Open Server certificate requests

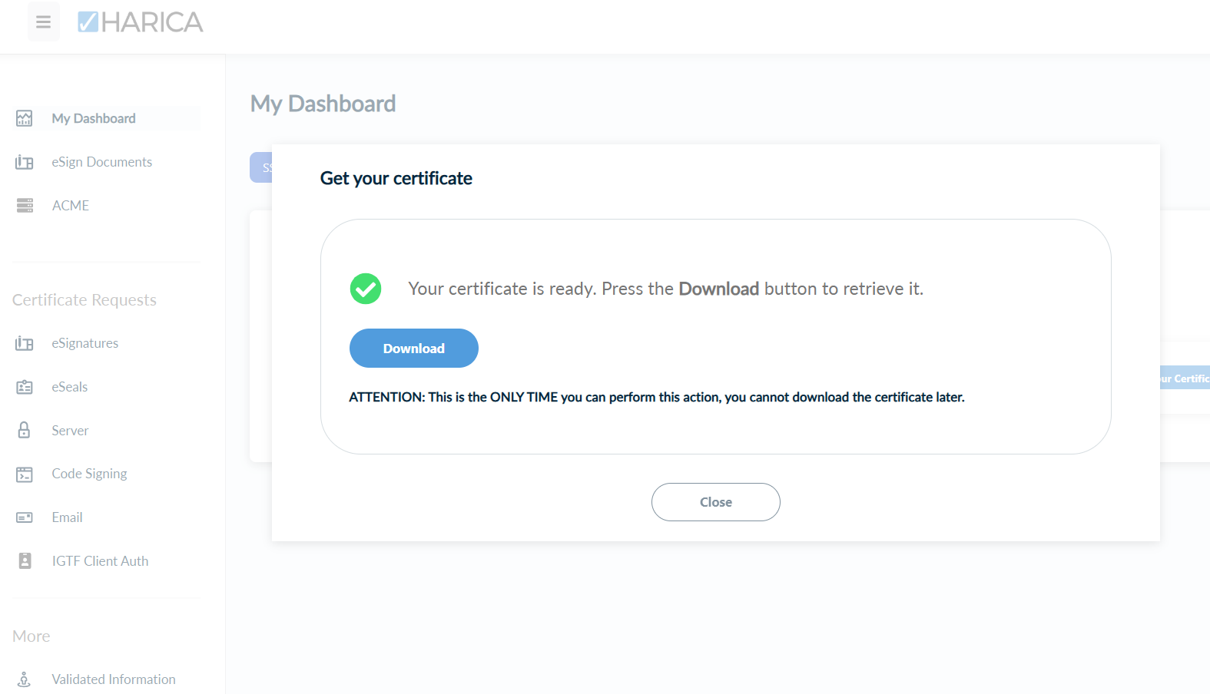(70, 431)
